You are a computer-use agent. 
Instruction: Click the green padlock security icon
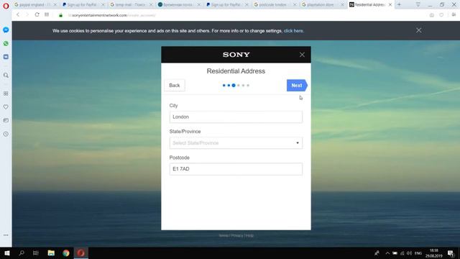60,15
